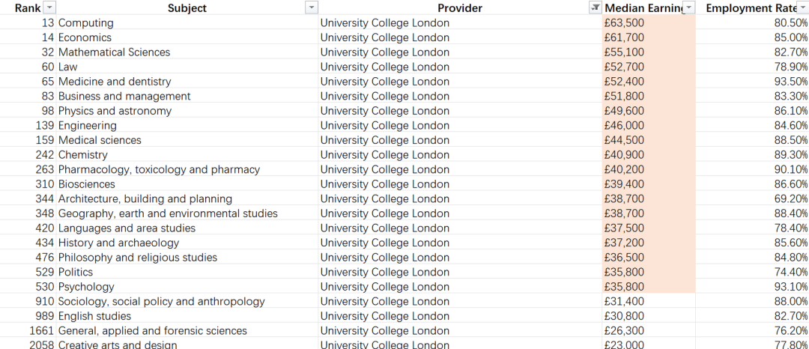Open the active Provider filter button

click(x=595, y=7)
